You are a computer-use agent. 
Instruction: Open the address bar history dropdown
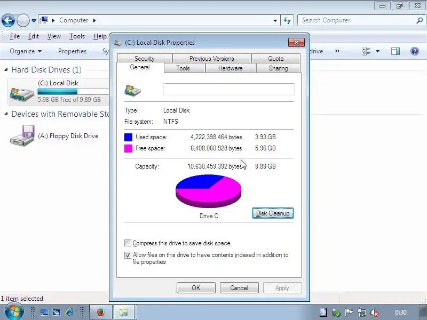275,21
